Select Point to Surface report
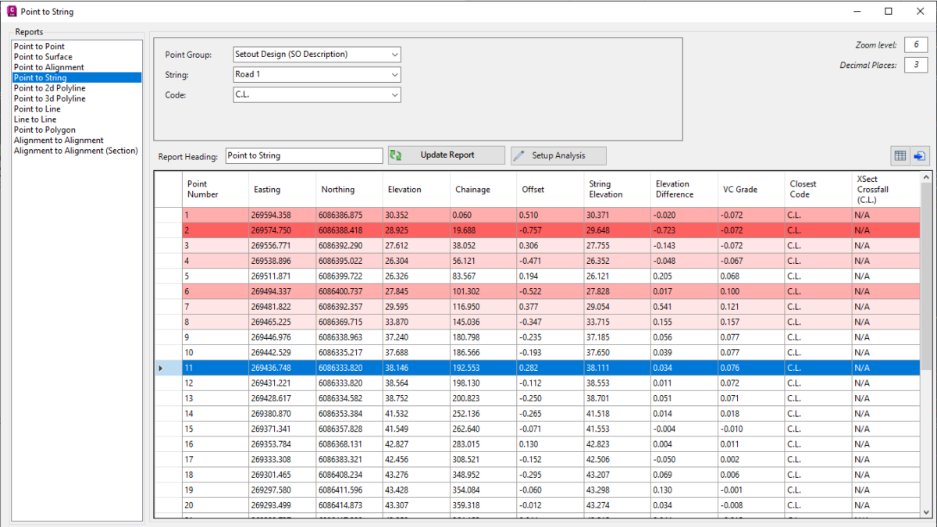937x527 pixels. click(43, 57)
